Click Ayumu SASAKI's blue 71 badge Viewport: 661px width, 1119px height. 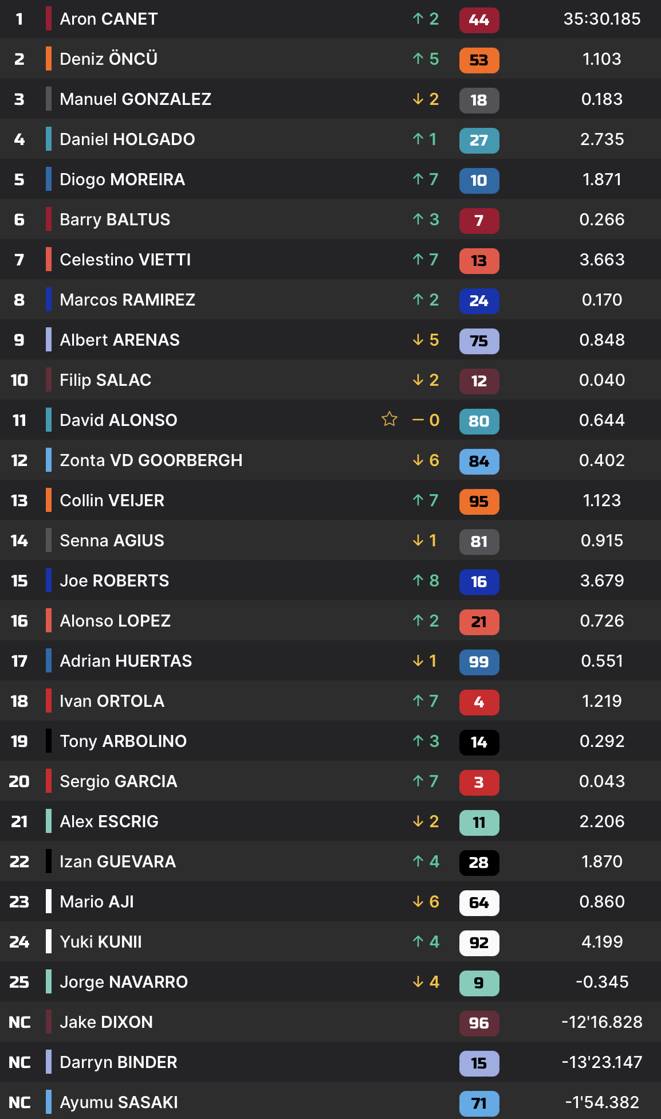(479, 1104)
